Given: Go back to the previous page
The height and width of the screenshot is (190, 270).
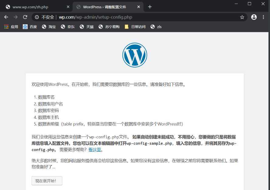Looking at the screenshot, I should click(x=6, y=17).
